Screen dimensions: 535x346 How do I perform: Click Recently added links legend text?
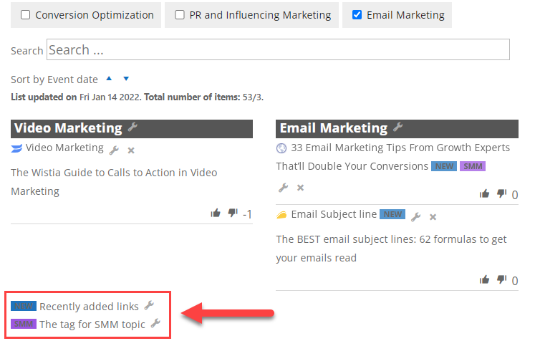(89, 307)
